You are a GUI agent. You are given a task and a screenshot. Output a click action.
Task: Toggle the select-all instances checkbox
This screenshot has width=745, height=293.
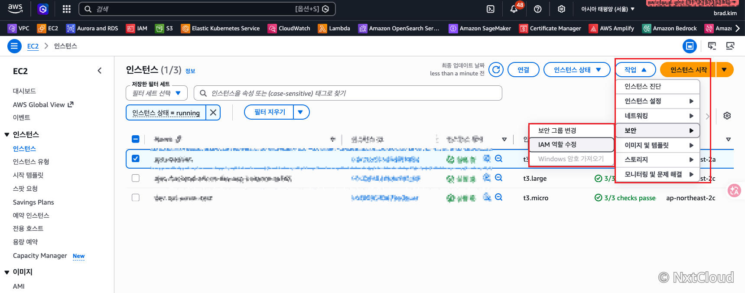136,139
